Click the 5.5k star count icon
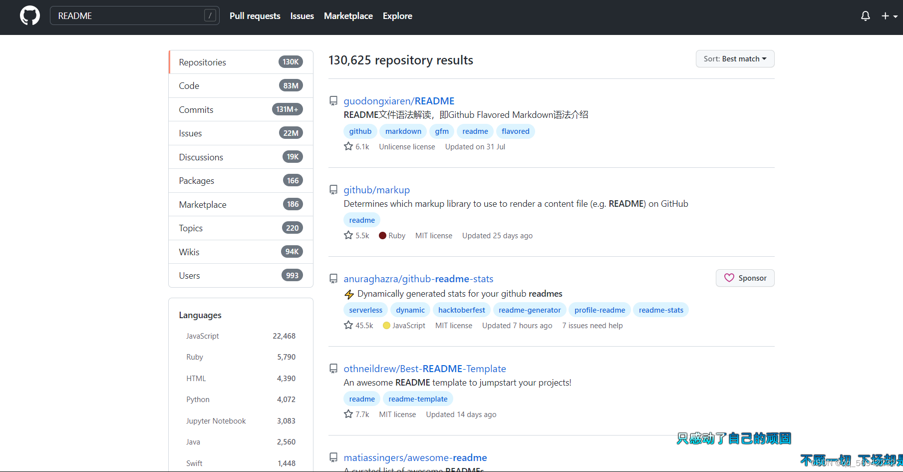The height and width of the screenshot is (472, 903). (348, 235)
